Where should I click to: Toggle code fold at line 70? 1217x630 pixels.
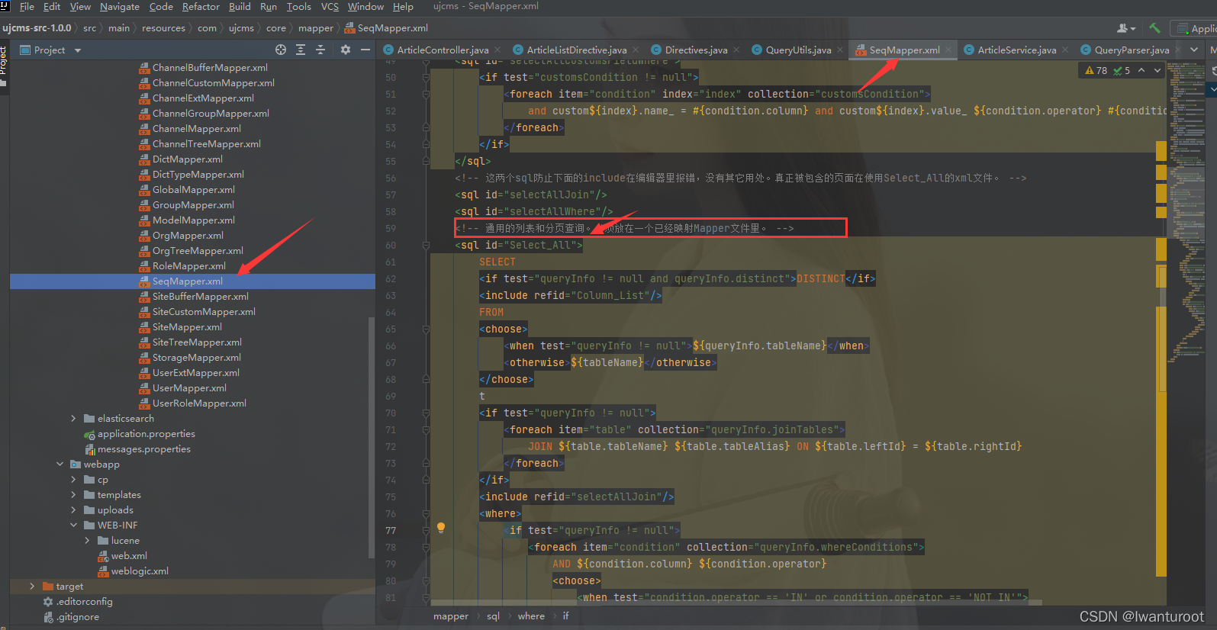(x=426, y=413)
